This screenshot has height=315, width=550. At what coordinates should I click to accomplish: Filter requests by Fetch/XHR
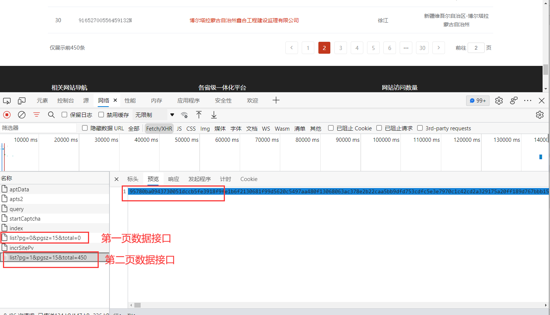pos(159,128)
